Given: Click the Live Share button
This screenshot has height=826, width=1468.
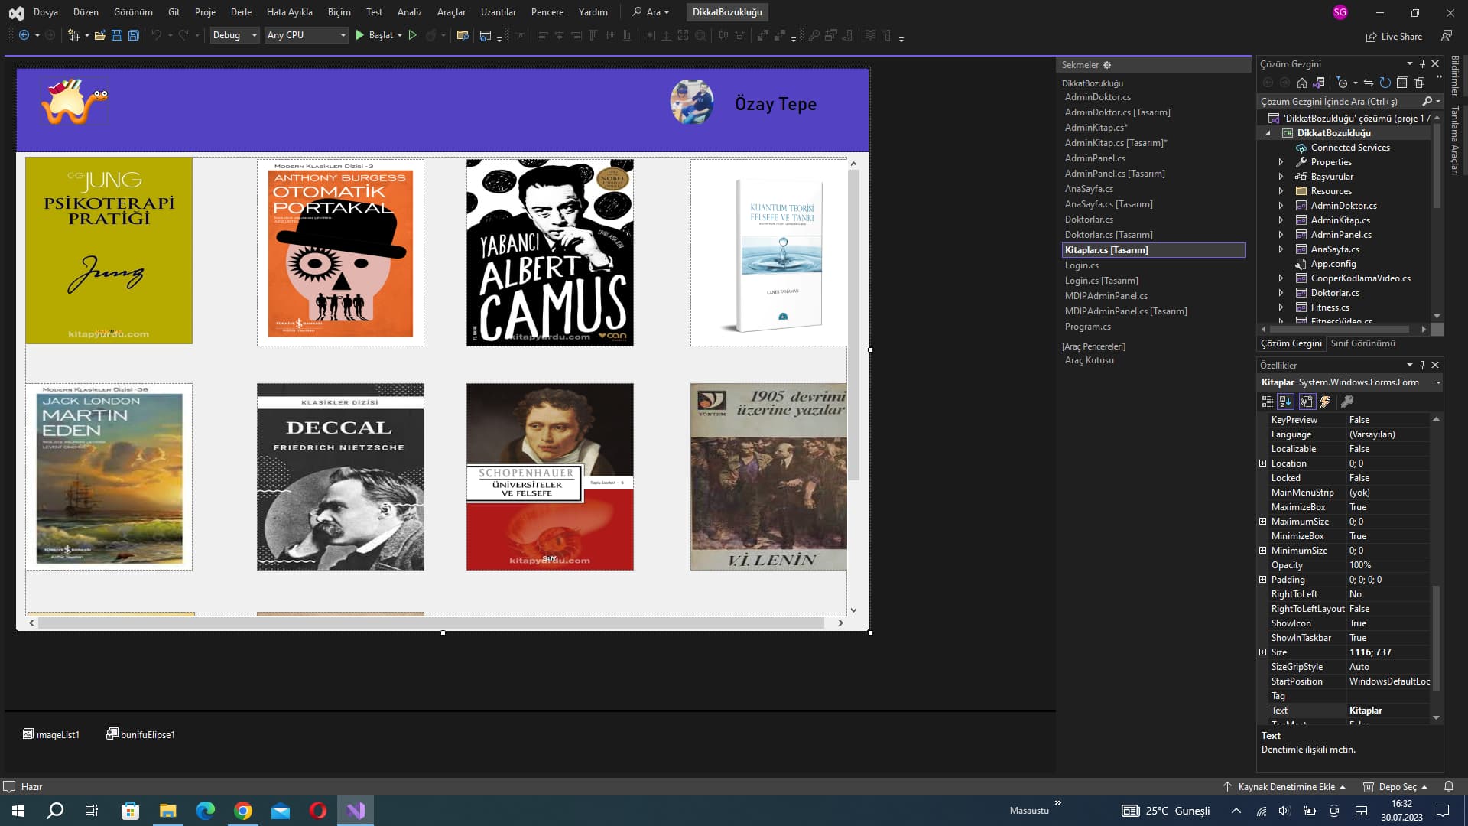Looking at the screenshot, I should pos(1394,37).
